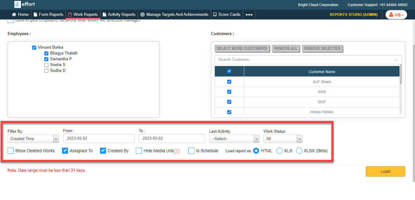The image size is (415, 200).
Task: Expand the Last Activity dropdown
Action: coord(234,139)
